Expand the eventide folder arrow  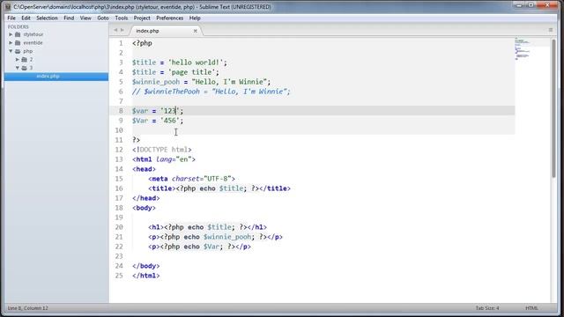click(11, 43)
